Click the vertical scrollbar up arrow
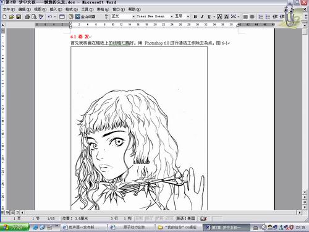Screen dimensions: 309x232 [x=305, y=25]
